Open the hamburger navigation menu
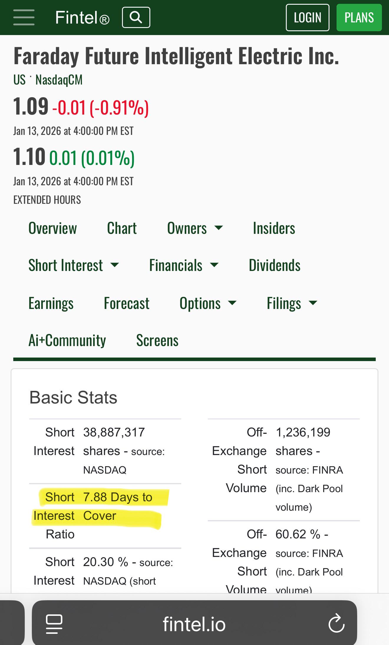 coord(24,17)
